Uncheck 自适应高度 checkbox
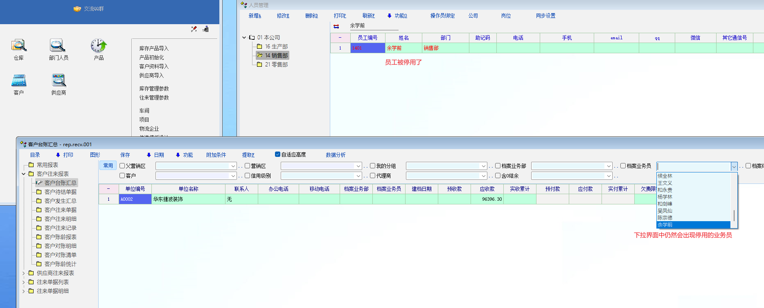The height and width of the screenshot is (308, 764). 278,154
